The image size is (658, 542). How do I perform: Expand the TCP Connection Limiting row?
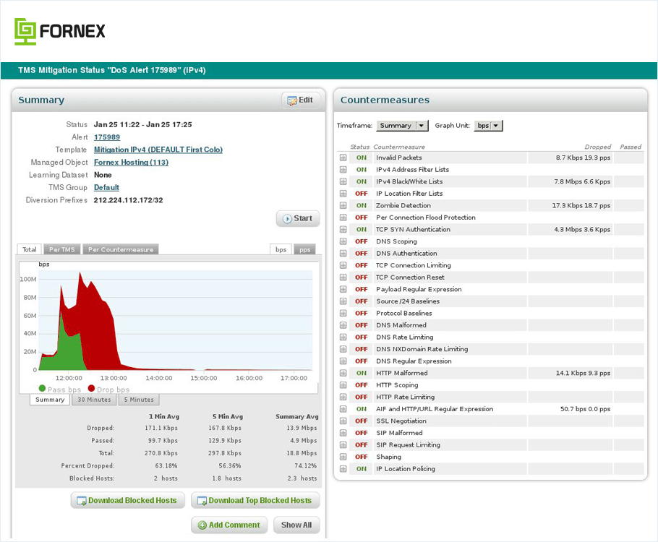point(343,265)
